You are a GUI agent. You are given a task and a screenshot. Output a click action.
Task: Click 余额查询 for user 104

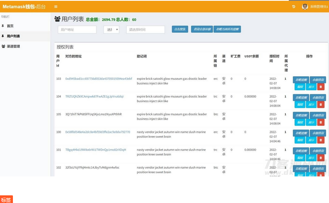318,97
